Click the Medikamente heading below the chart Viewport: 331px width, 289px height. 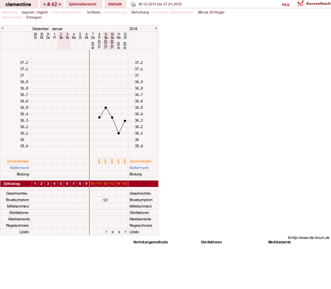pos(279,242)
